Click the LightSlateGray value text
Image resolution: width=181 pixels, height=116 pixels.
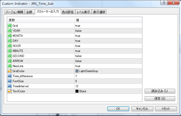tap(89, 71)
